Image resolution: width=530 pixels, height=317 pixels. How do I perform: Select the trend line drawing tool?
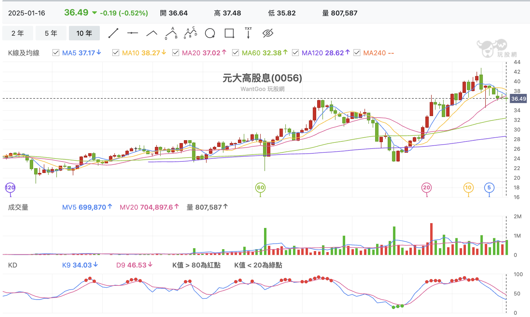[x=113, y=33]
